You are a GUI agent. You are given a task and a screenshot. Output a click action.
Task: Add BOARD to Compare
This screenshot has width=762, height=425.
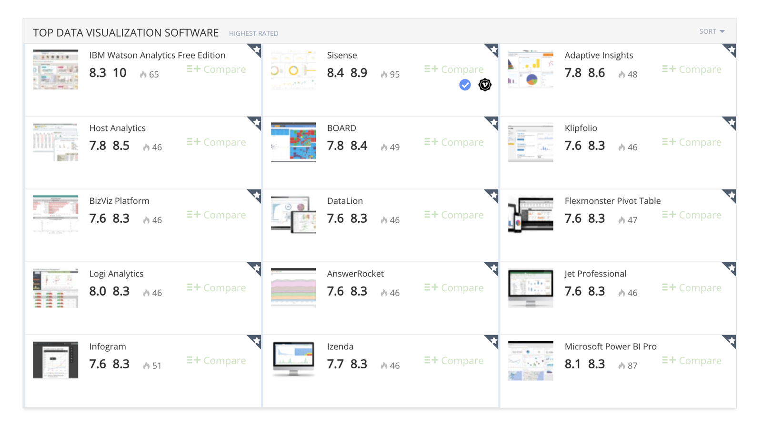tap(454, 142)
